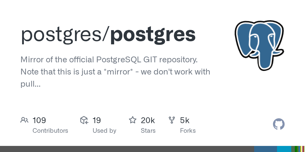Select the Forks label
Image resolution: width=305 pixels, height=152 pixels.
click(x=188, y=131)
